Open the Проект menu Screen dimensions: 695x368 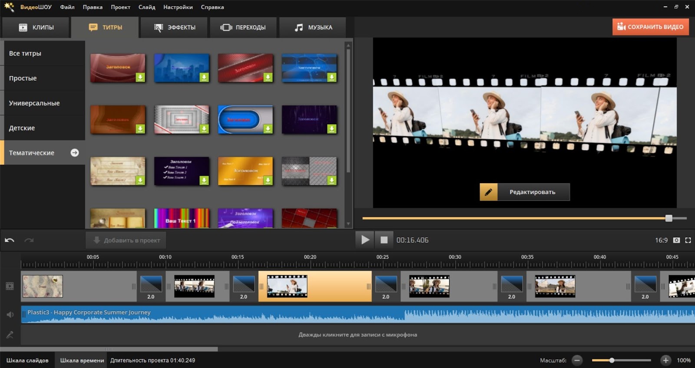(120, 7)
